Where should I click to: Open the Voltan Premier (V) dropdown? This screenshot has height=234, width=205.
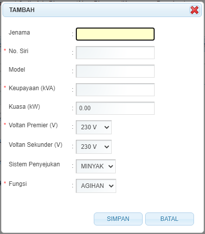[94, 127]
